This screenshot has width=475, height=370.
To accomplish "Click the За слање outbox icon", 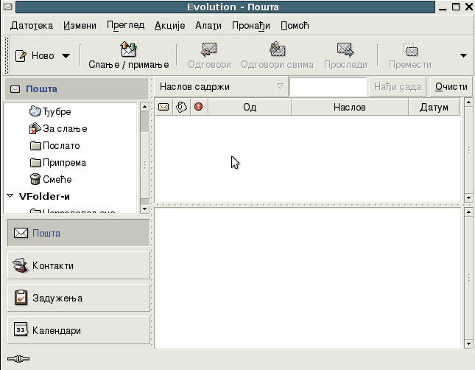I will pos(35,128).
